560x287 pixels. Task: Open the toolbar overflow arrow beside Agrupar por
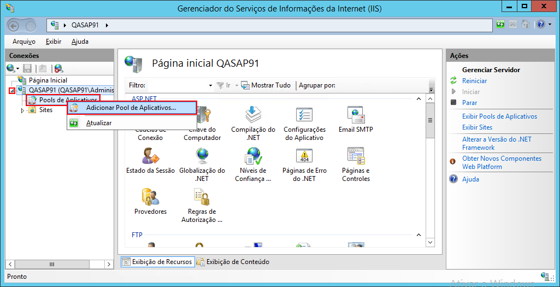pyautogui.click(x=431, y=90)
